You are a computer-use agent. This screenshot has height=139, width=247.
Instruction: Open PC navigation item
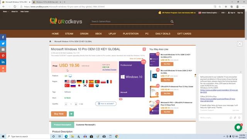(x=147, y=34)
